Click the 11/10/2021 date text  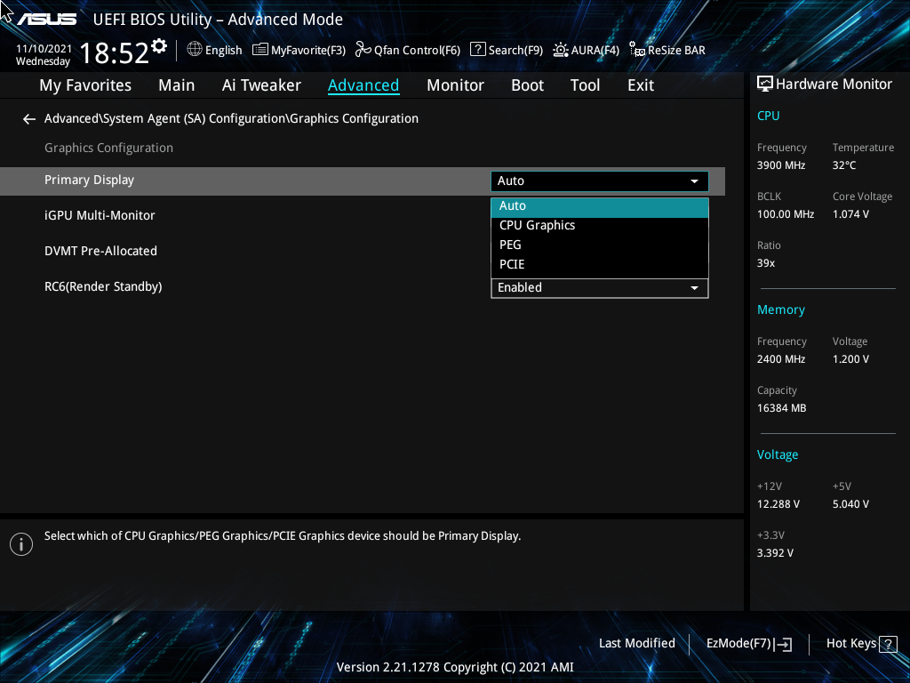tap(44, 49)
